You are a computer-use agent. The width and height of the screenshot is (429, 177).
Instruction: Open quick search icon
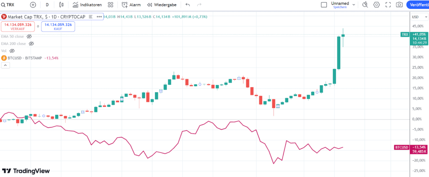365,5
